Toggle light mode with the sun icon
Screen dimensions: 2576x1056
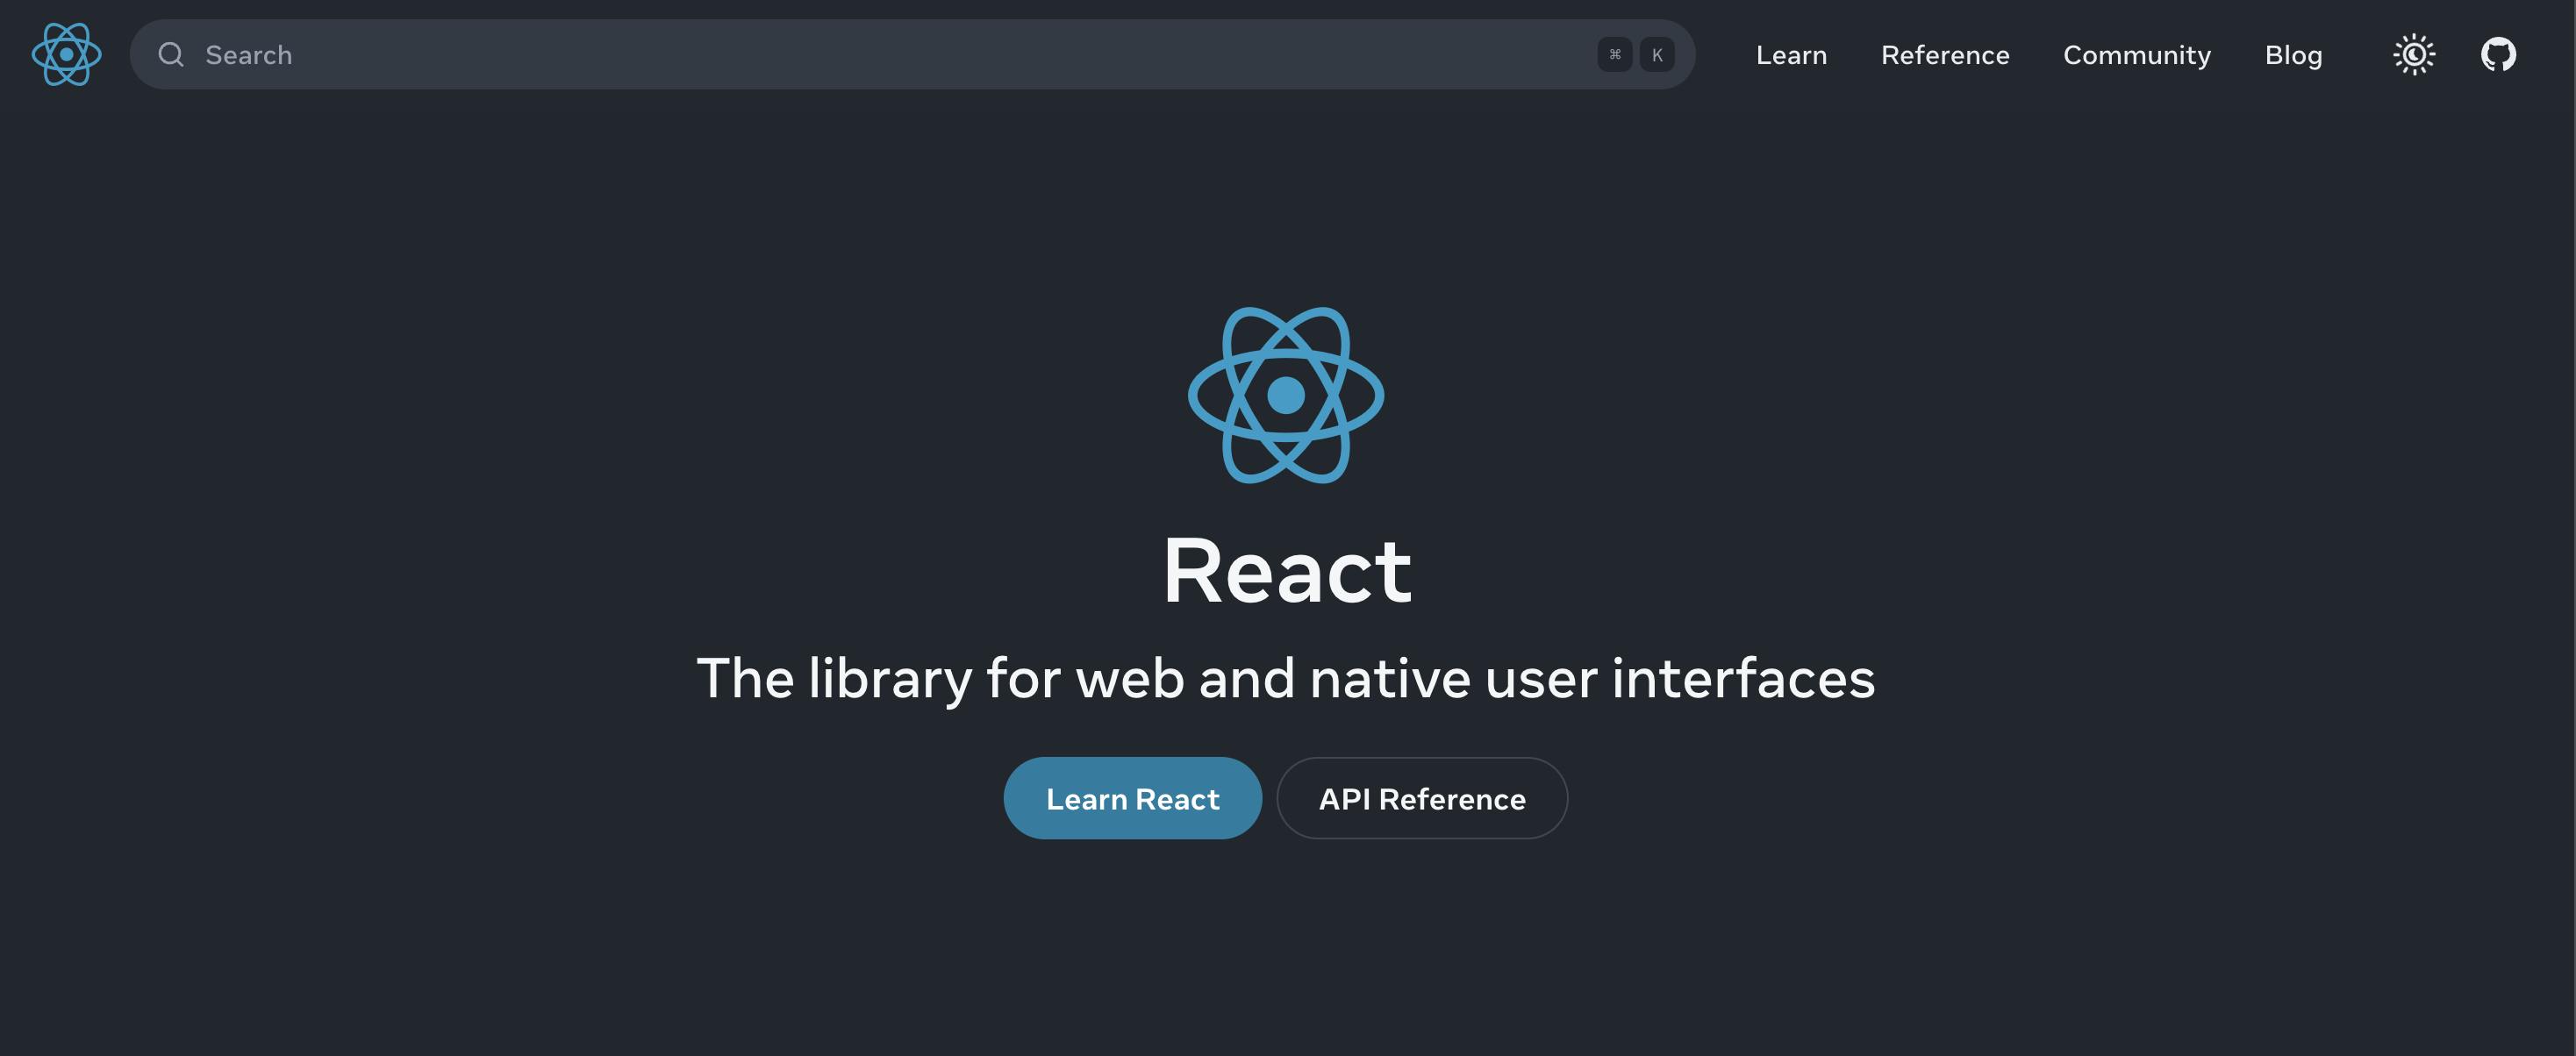point(2414,55)
